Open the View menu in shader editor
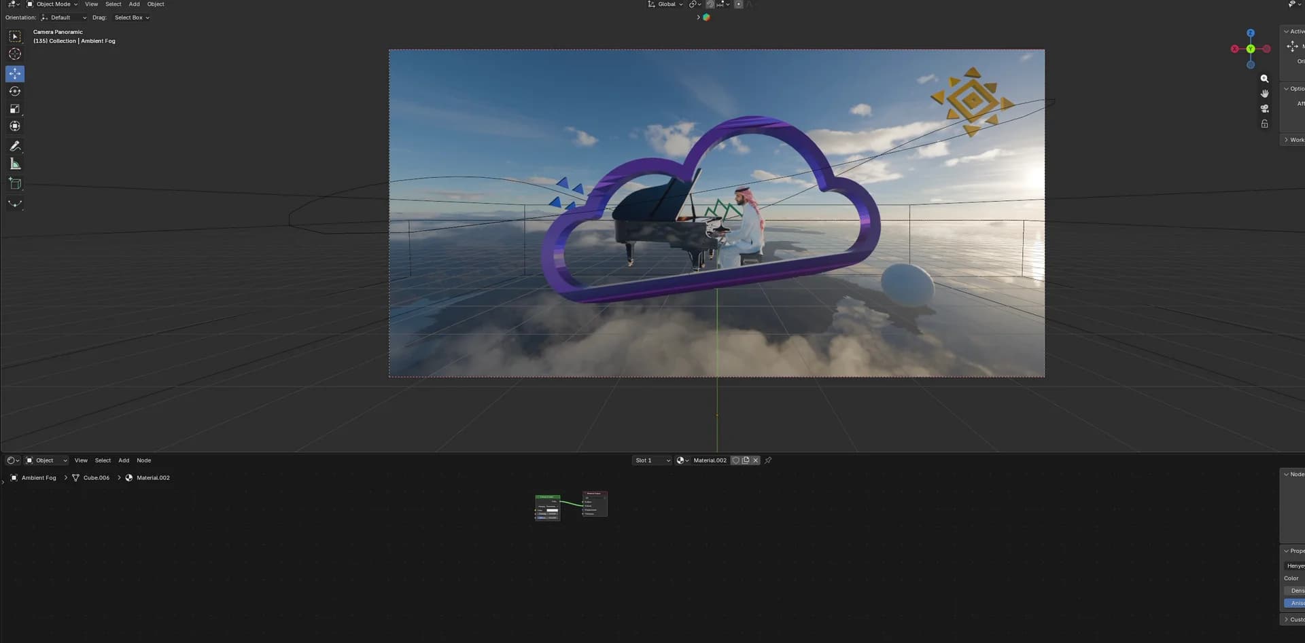1305x643 pixels. pyautogui.click(x=81, y=460)
